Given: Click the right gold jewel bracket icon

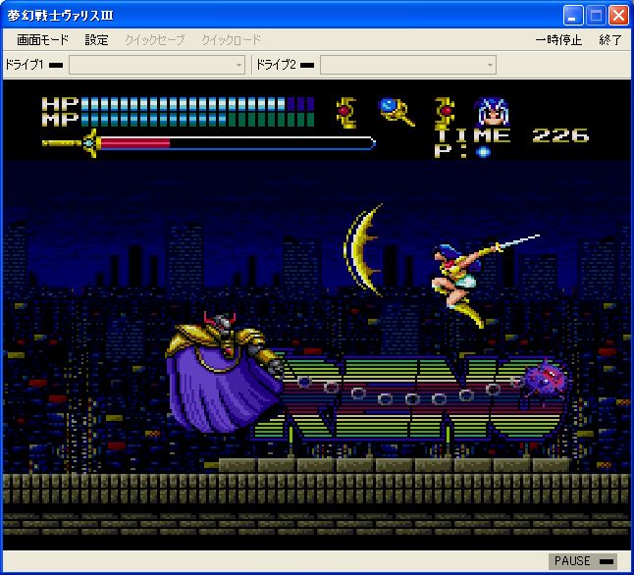Looking at the screenshot, I should 445,113.
